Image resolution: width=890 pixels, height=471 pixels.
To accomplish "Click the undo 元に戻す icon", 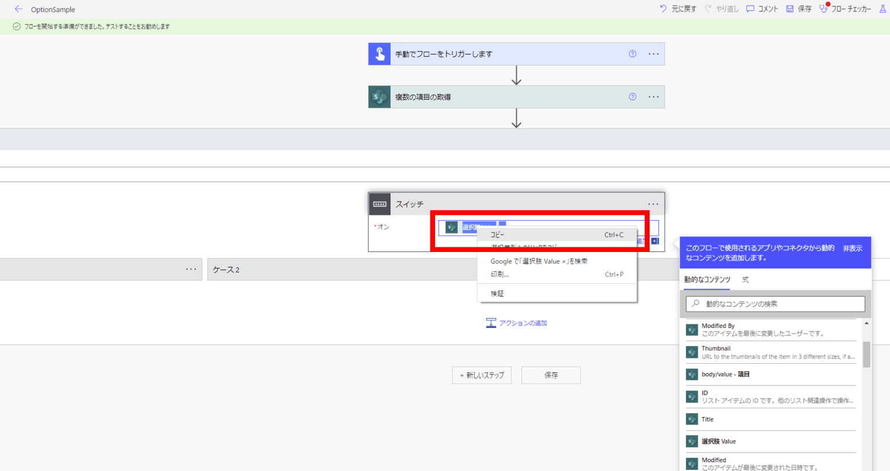I will click(663, 9).
